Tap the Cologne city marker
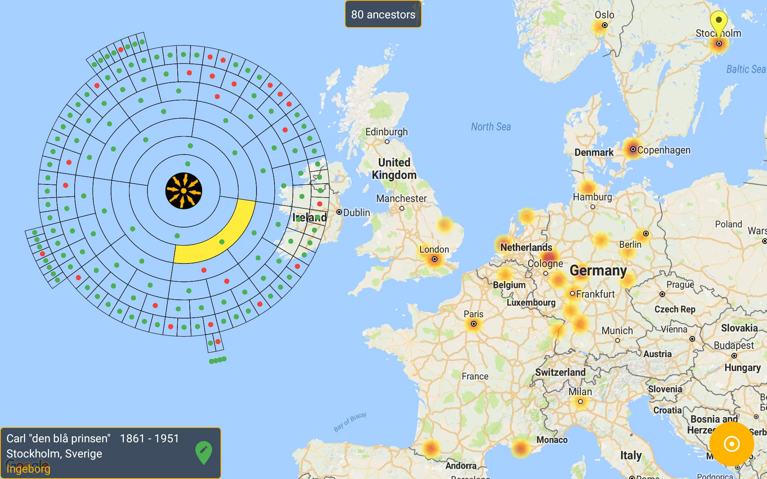 [x=546, y=273]
